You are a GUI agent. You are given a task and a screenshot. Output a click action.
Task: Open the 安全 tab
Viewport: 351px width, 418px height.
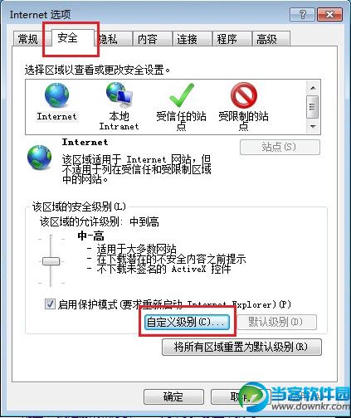coord(68,38)
